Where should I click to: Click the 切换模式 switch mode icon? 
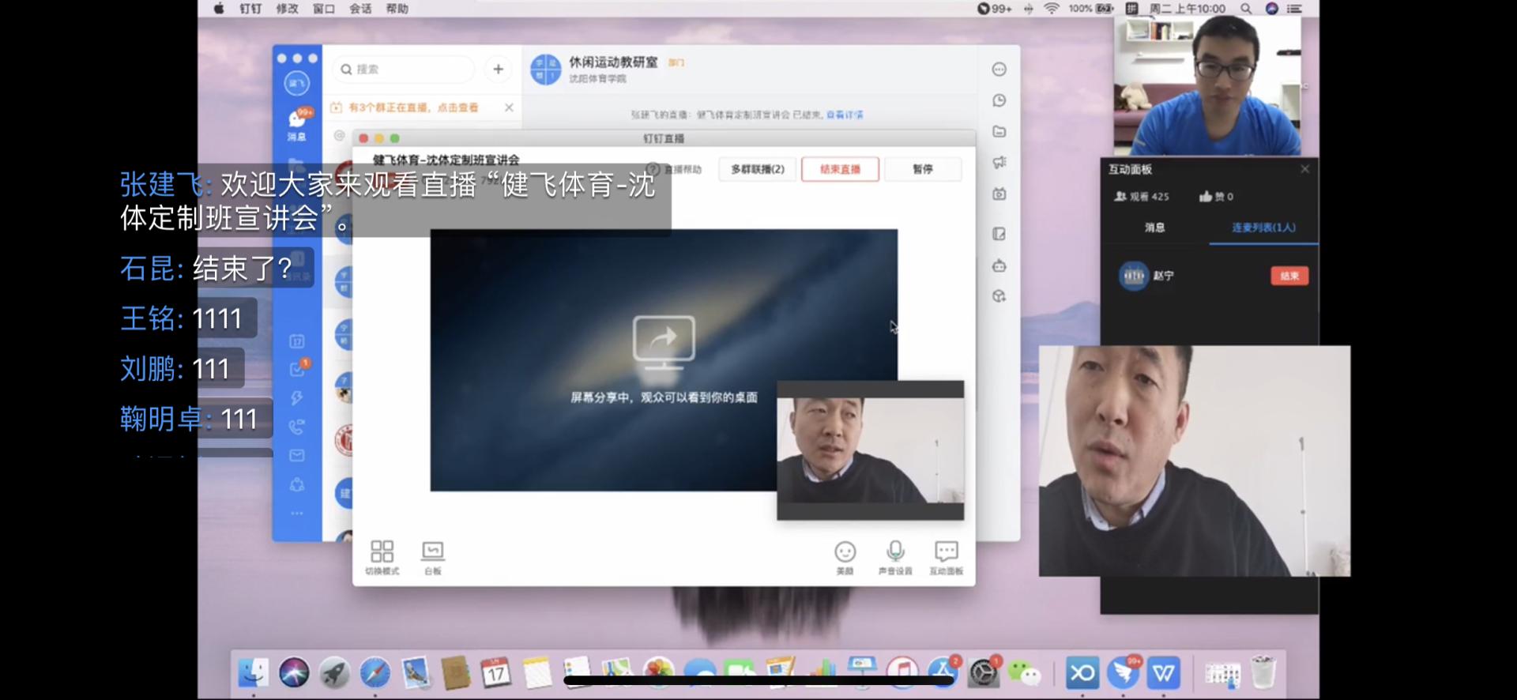coord(382,556)
